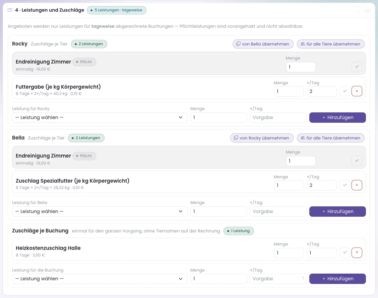Collapse the Leistungen und Zuschläge section
The height and width of the screenshot is (298, 378).
[359, 11]
